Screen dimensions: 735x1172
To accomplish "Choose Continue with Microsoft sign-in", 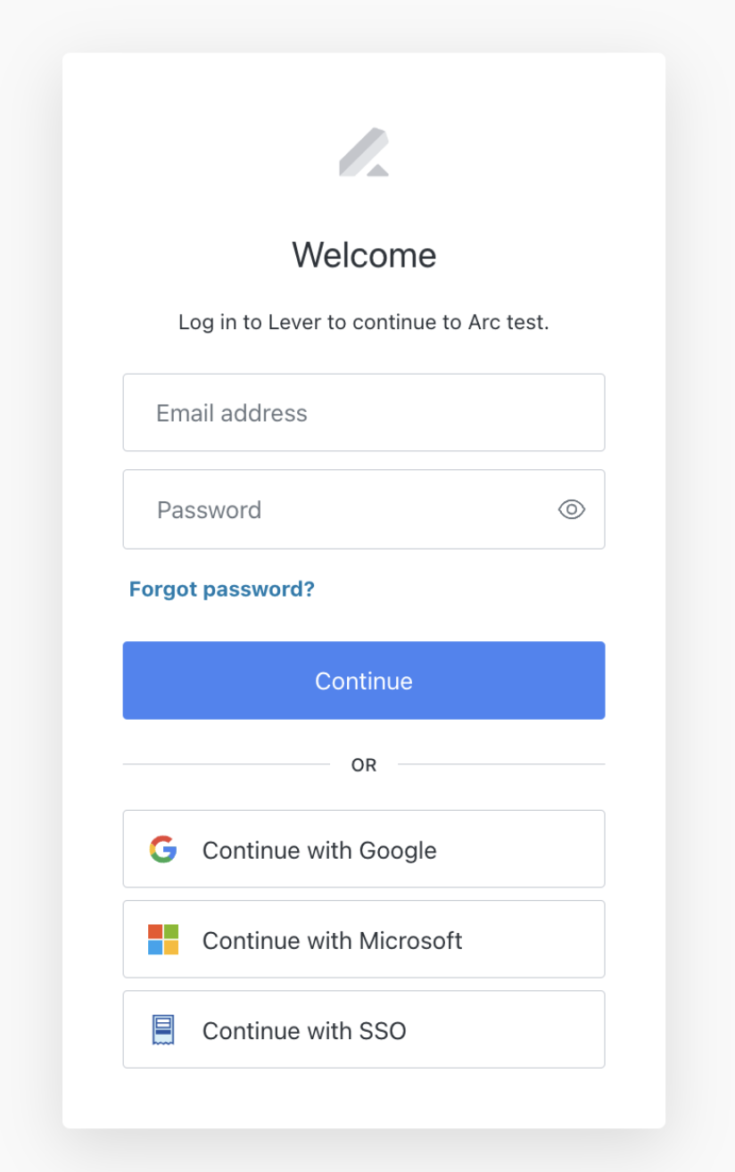I will pyautogui.click(x=364, y=939).
